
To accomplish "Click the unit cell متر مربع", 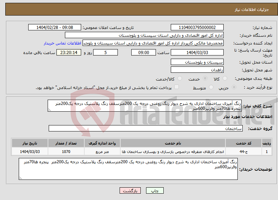I will (x=102, y=152).
